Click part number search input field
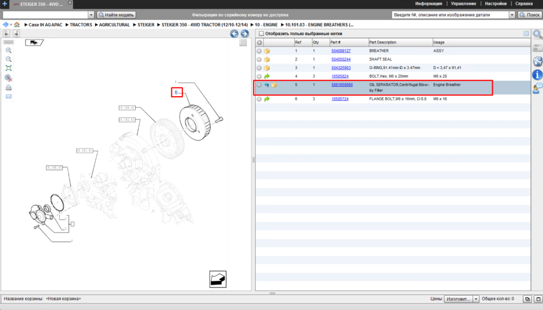The image size is (543, 310). [x=451, y=15]
